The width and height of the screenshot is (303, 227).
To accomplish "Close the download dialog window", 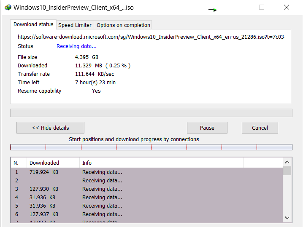I will point(287,8).
